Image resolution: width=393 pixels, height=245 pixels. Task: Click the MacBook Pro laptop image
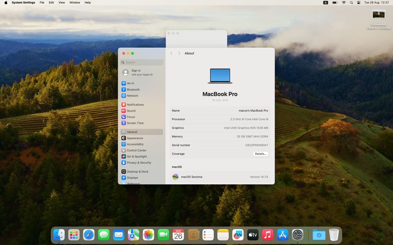point(220,76)
